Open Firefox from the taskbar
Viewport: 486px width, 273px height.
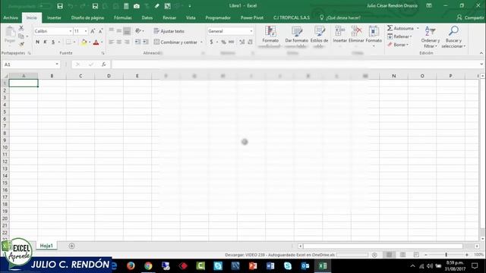tap(131, 265)
